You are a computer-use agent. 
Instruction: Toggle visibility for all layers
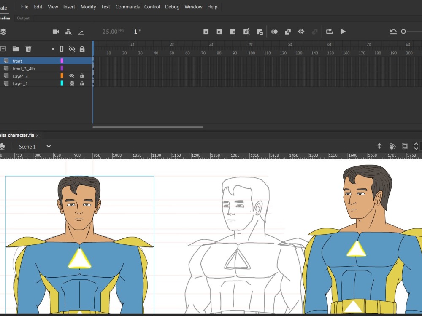coord(72,49)
